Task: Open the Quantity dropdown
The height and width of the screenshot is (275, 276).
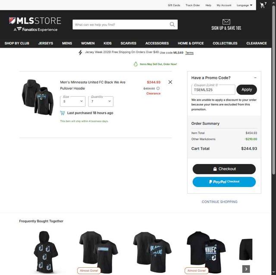Action: click(x=100, y=101)
